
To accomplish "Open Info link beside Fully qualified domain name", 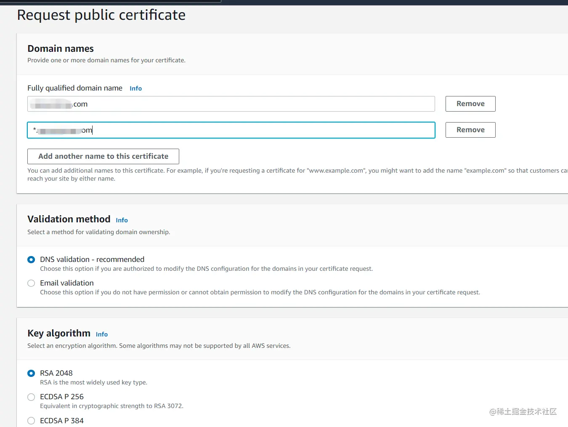I will click(x=135, y=88).
